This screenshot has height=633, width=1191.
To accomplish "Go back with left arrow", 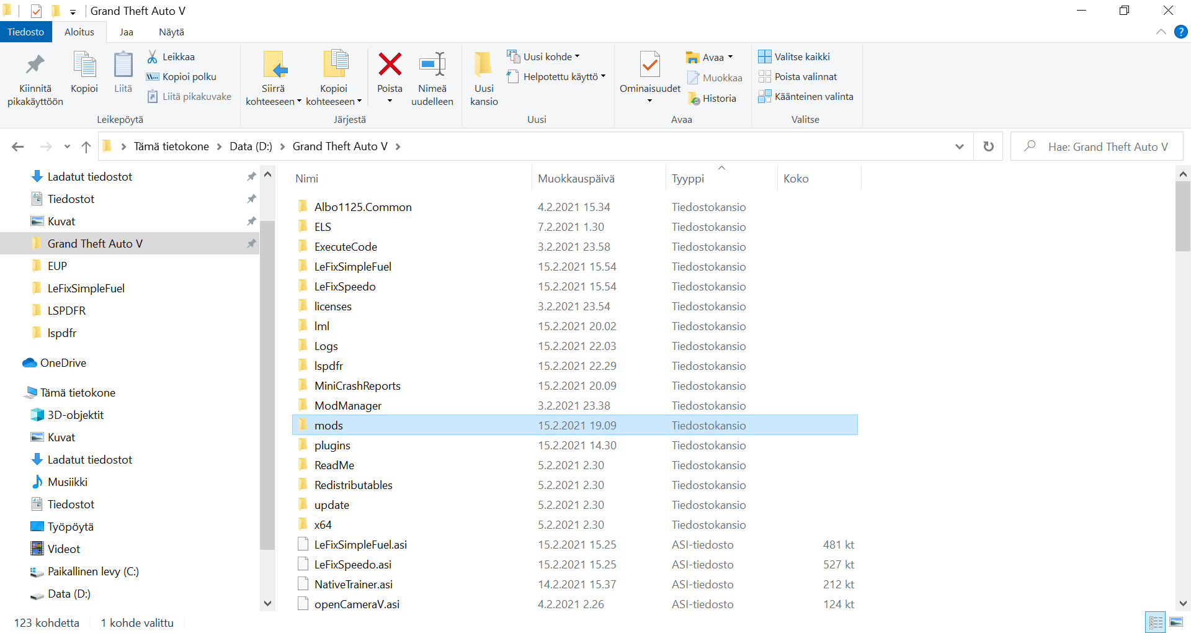I will click(x=18, y=146).
